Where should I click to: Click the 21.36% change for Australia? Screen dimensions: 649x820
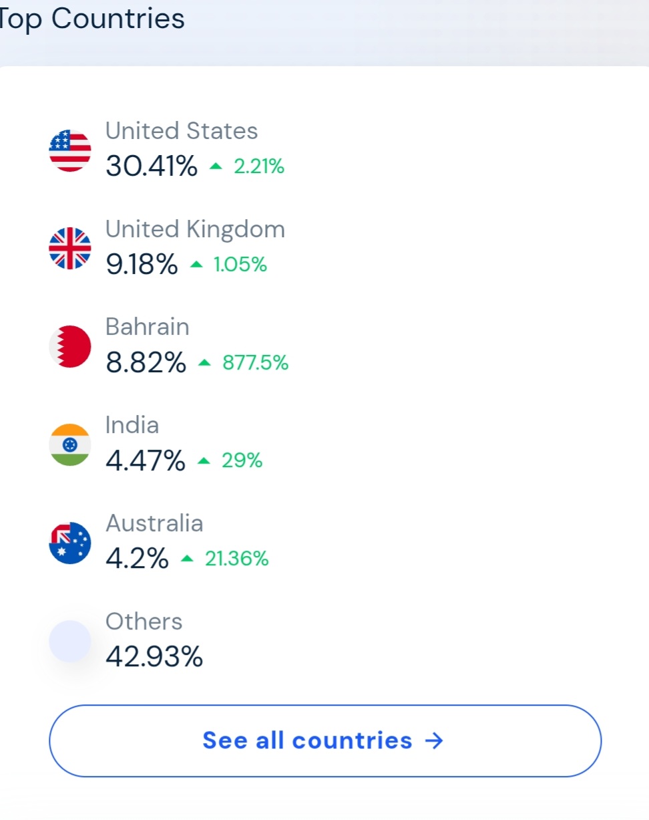tap(236, 559)
